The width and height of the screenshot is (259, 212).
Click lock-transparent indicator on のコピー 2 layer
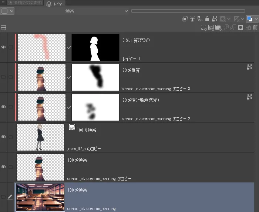pos(249,97)
